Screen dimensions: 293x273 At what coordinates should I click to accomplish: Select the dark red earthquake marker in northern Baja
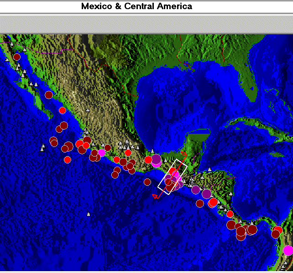click(x=17, y=57)
